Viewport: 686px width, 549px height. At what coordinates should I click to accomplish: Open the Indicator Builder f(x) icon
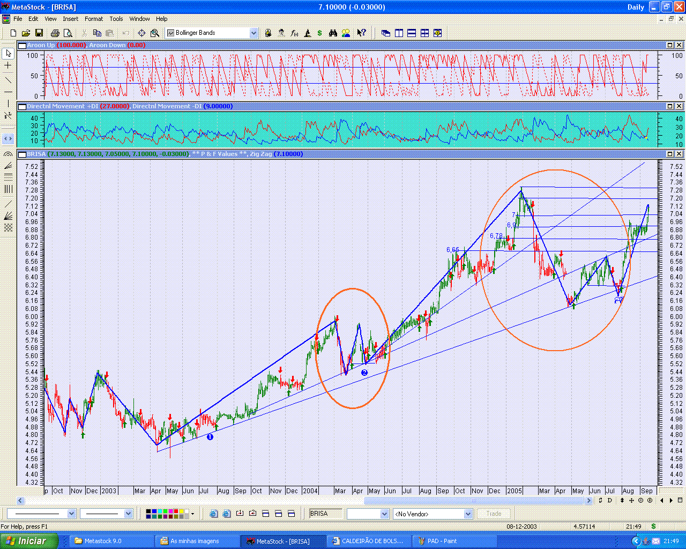click(x=294, y=33)
